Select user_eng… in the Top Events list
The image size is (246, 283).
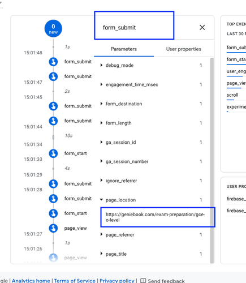[236, 71]
